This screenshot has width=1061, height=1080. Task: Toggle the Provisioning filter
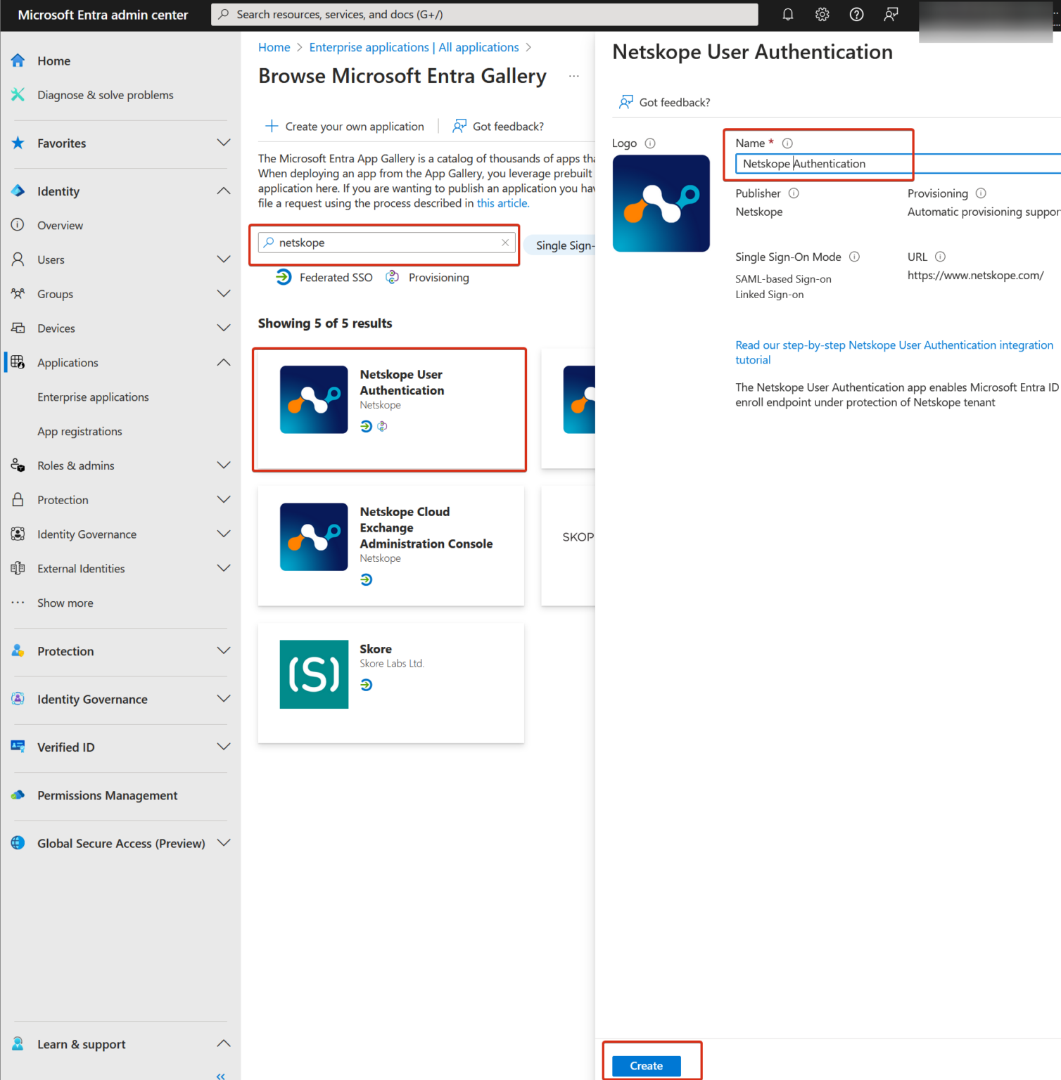pyautogui.click(x=428, y=277)
